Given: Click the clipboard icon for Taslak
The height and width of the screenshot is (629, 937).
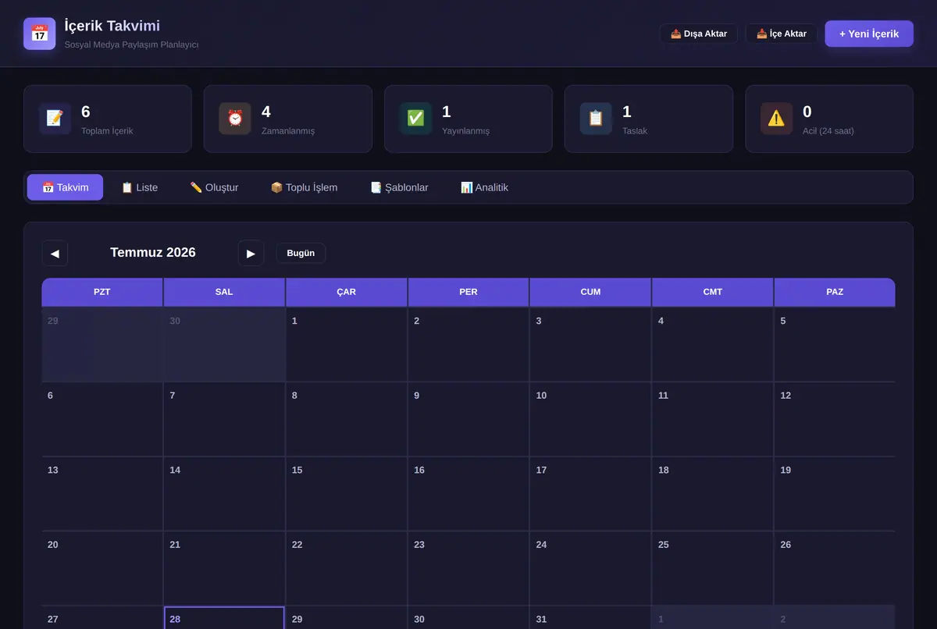Looking at the screenshot, I should click(596, 119).
